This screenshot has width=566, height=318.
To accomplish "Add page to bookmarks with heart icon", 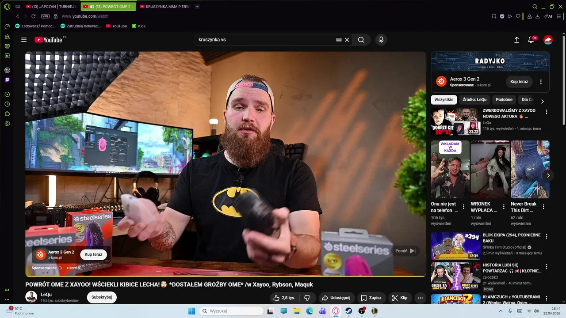I will (x=518, y=16).
